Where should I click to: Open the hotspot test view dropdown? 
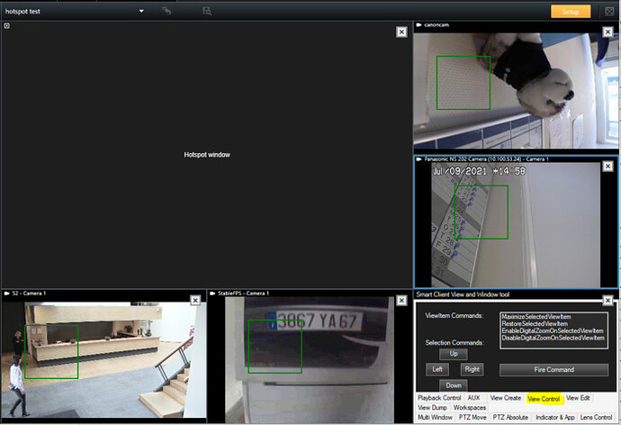pos(141,12)
